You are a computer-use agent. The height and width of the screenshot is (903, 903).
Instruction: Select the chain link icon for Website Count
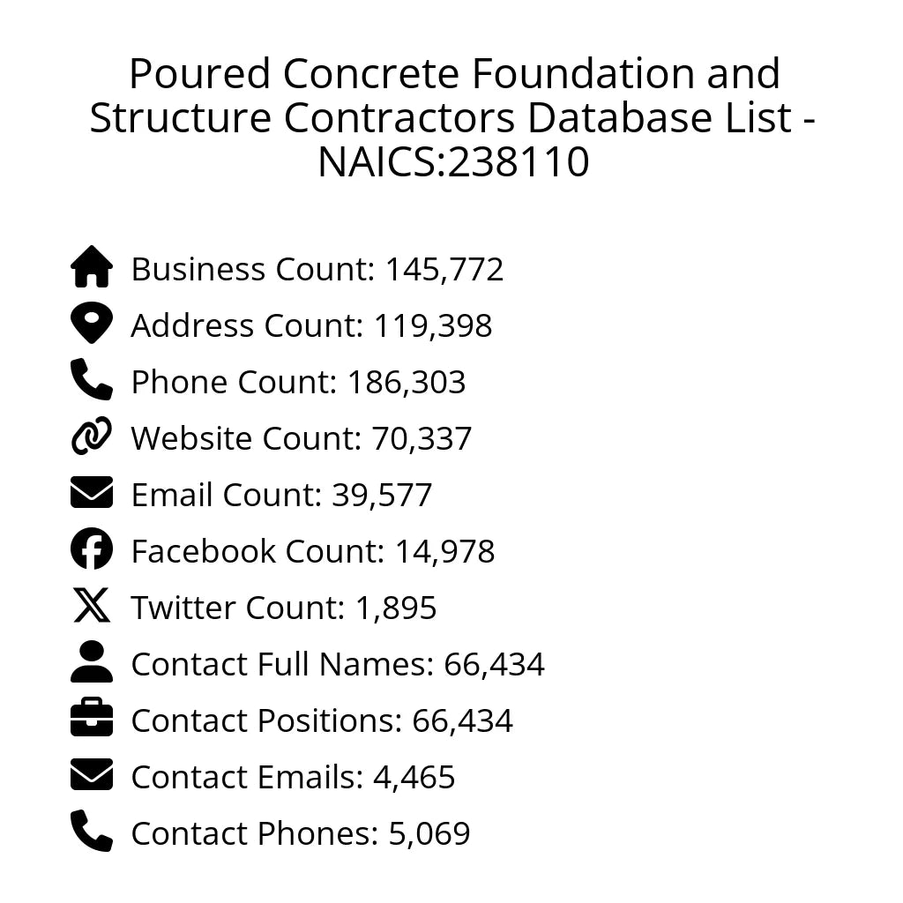tap(92, 437)
